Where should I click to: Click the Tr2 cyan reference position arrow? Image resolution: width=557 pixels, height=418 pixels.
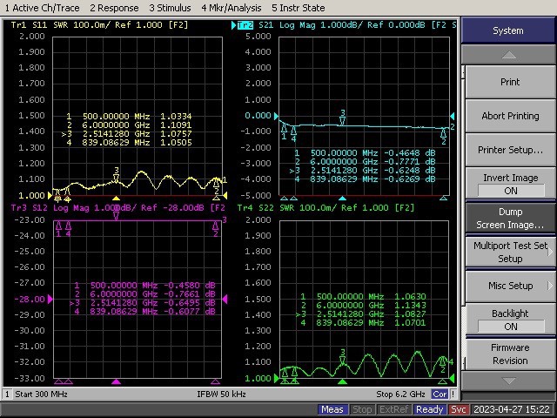click(x=276, y=116)
